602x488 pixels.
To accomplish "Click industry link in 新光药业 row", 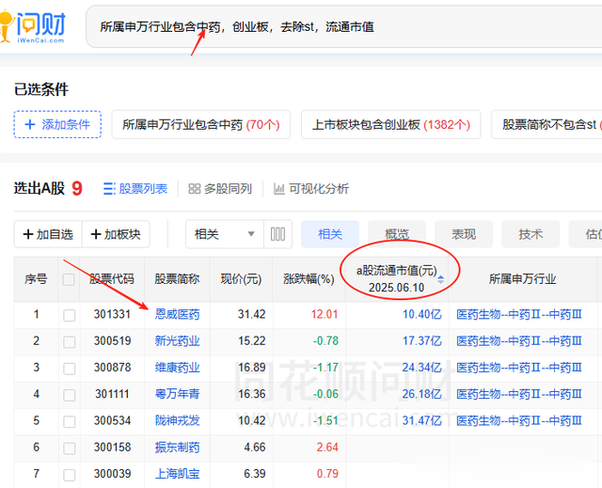I will coord(519,340).
